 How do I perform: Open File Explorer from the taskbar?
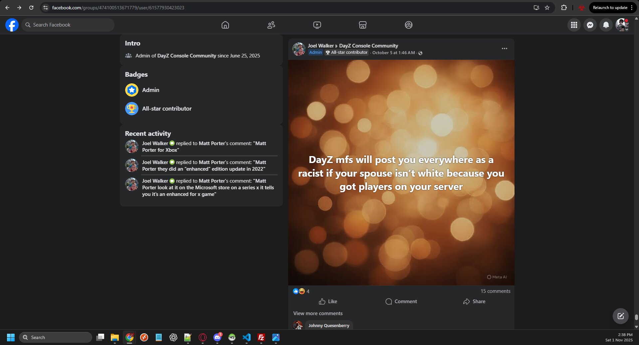click(115, 337)
